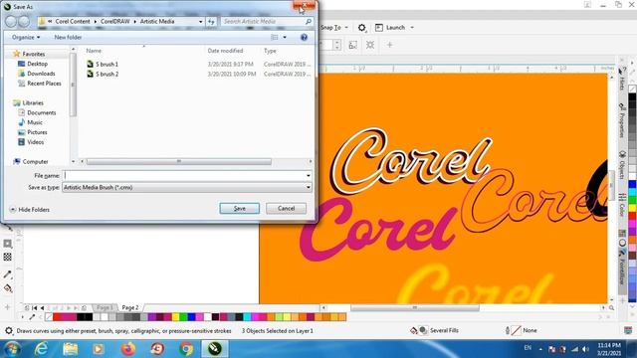Screen dimensions: 637x358
Task: Cancel the Save As dialog
Action: (286, 208)
